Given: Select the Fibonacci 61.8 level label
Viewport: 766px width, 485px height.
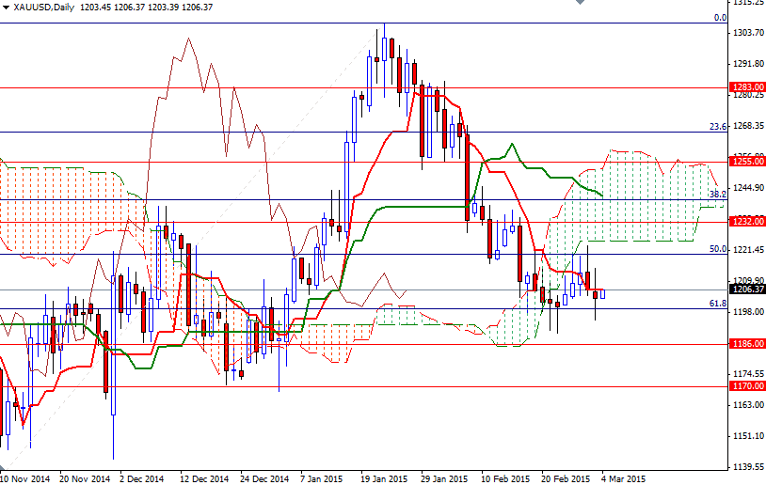Looking at the screenshot, I should click(x=717, y=303).
